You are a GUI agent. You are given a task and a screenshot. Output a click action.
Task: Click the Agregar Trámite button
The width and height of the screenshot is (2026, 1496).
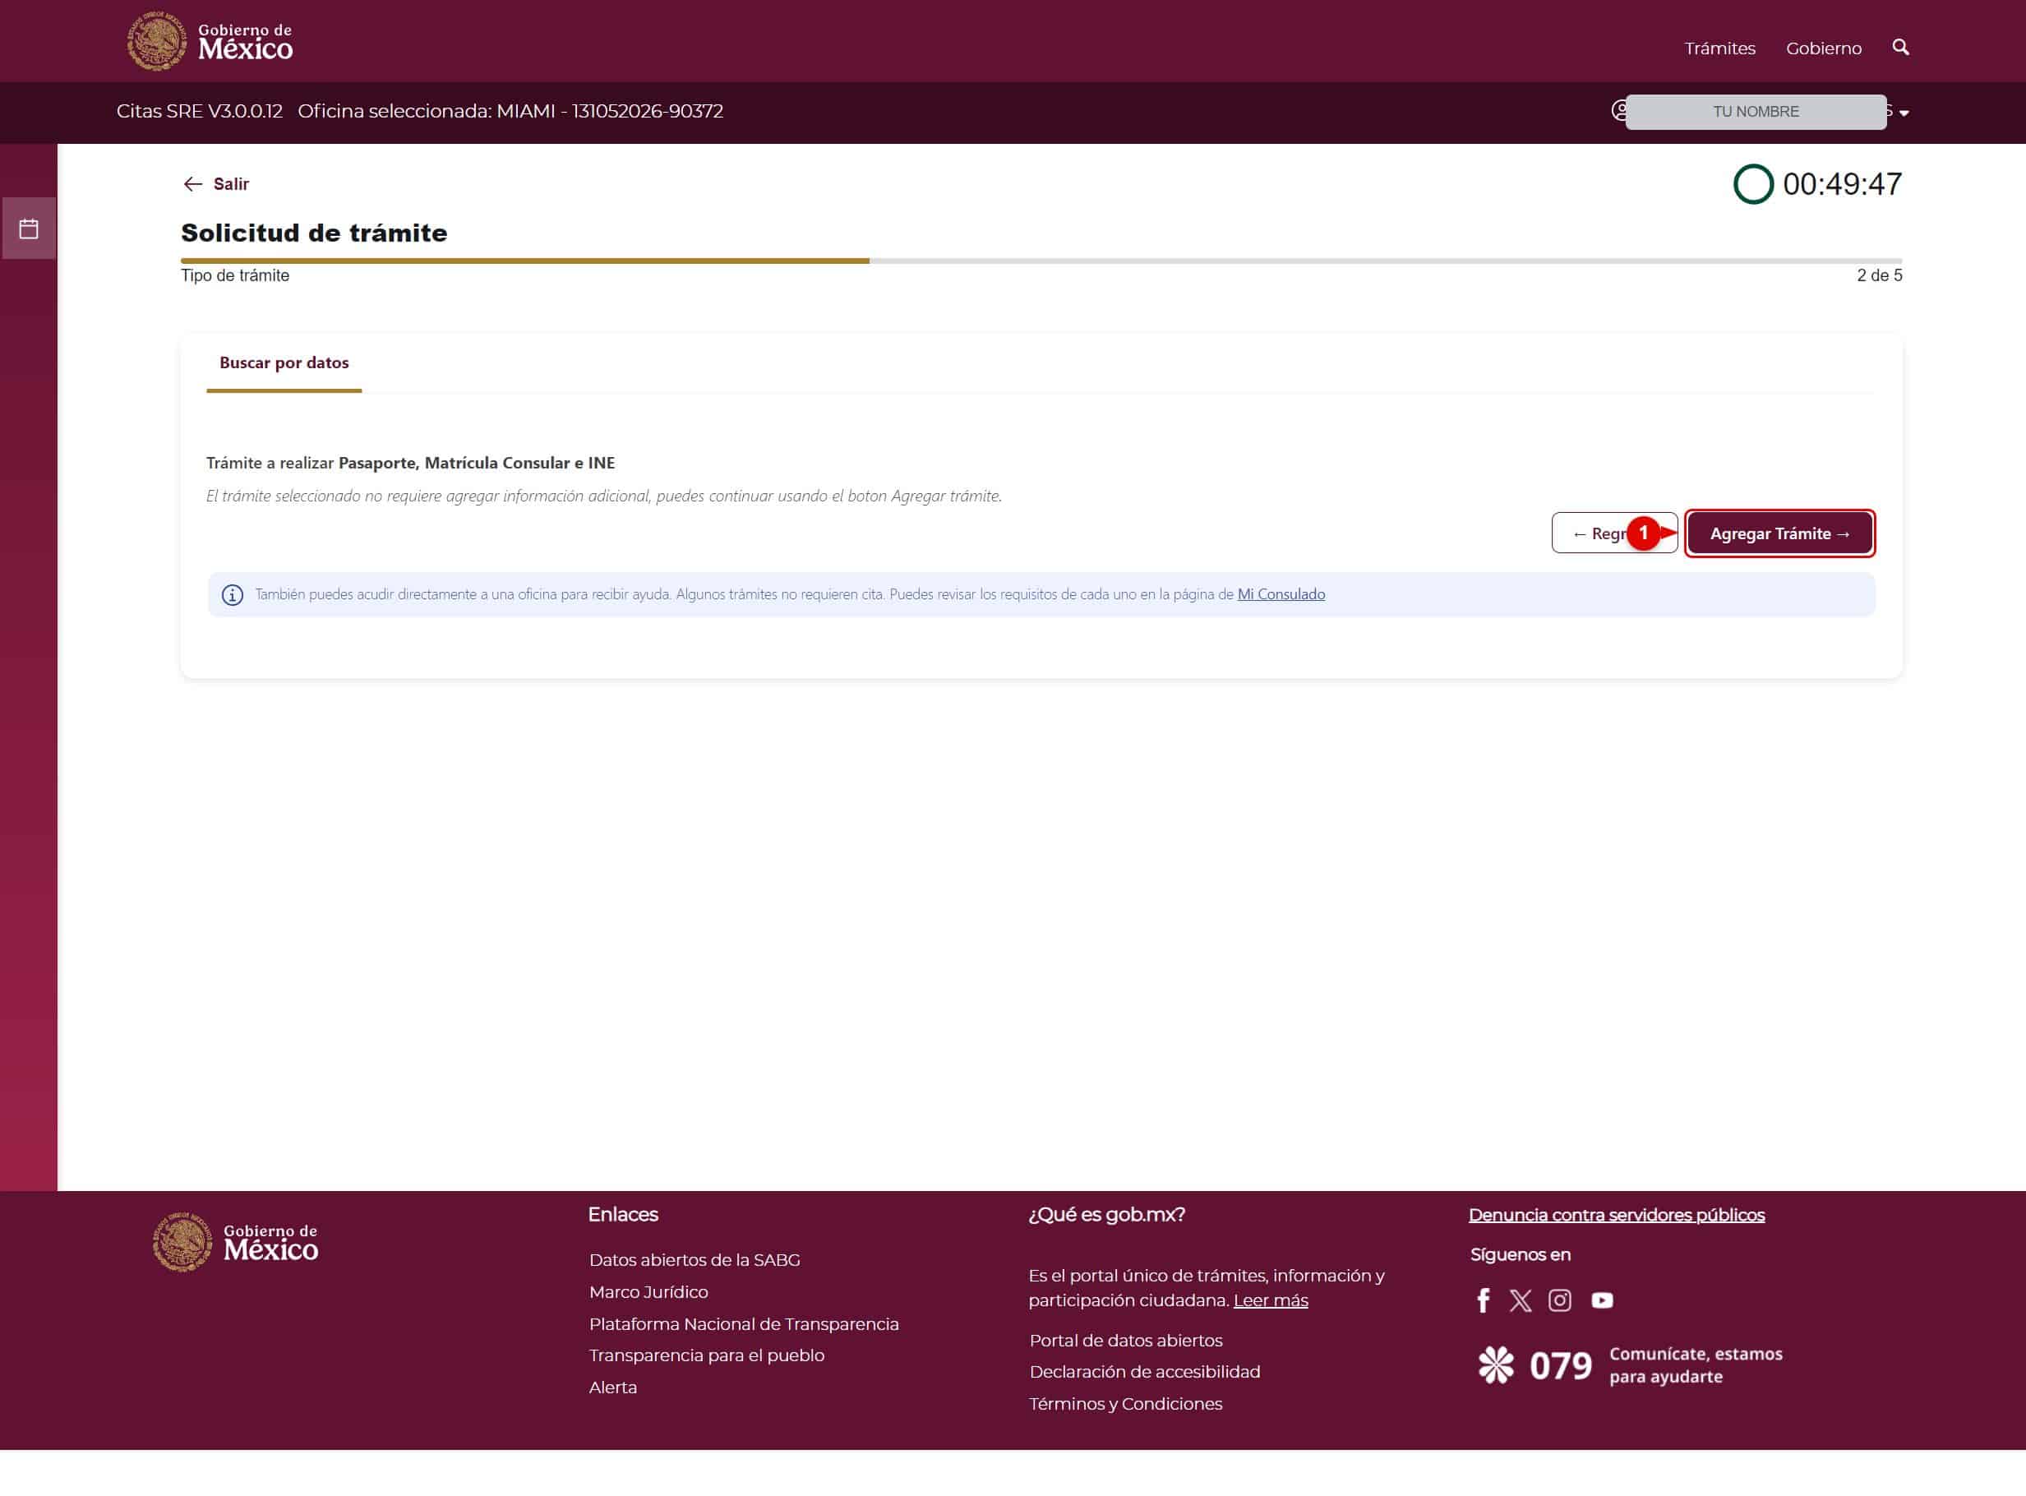1779,533
